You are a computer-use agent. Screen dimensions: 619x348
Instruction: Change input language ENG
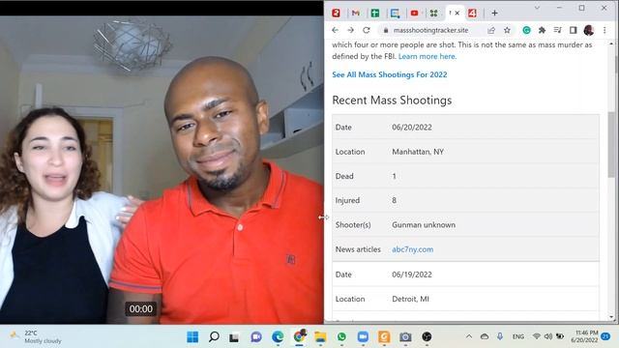coord(518,336)
